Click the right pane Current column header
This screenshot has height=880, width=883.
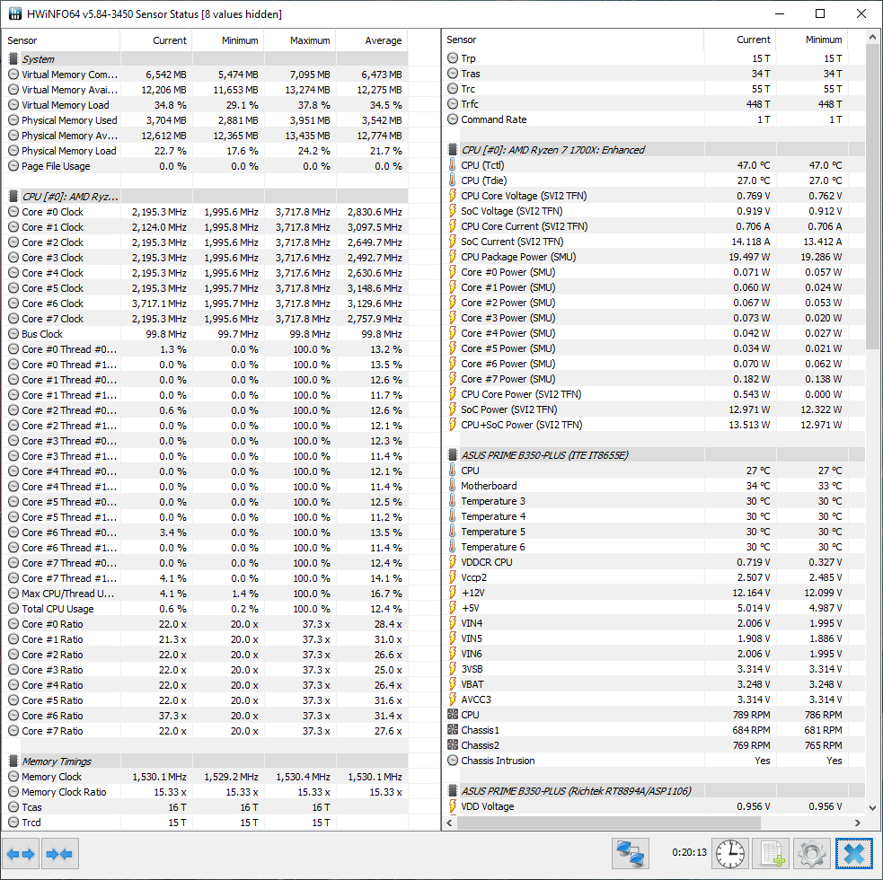tap(740, 40)
